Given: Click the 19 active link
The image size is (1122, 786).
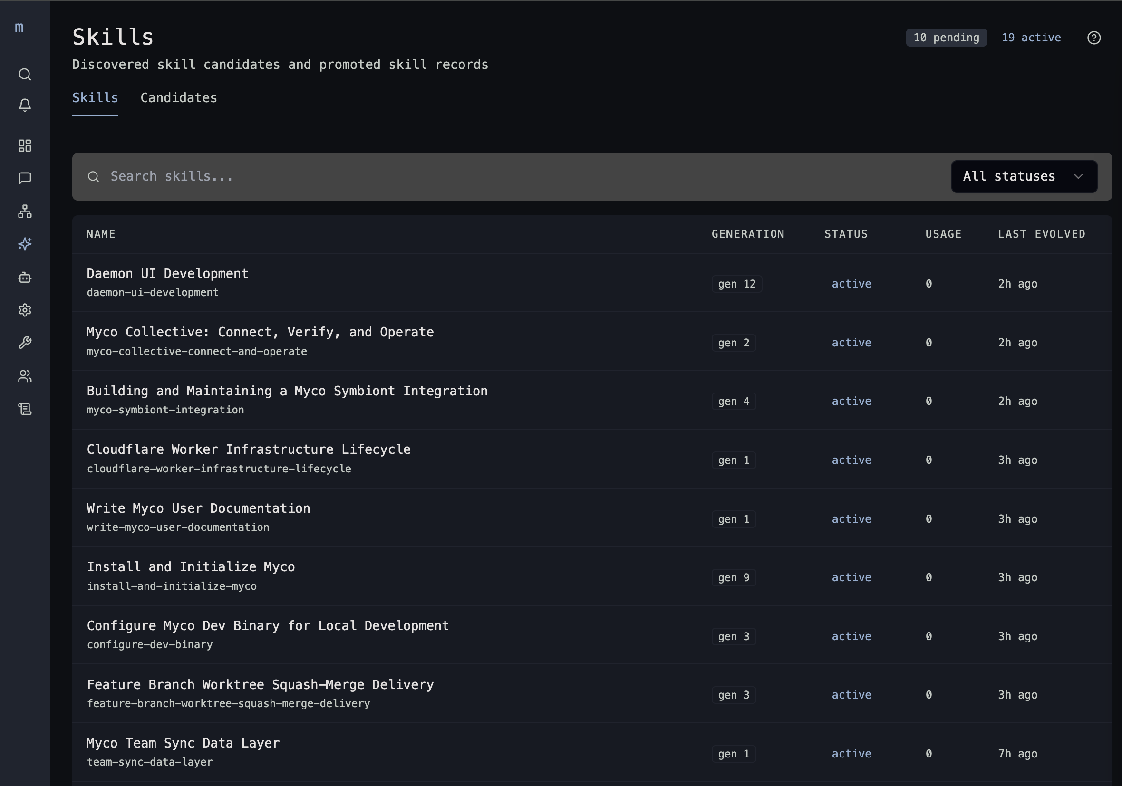Looking at the screenshot, I should tap(1031, 38).
